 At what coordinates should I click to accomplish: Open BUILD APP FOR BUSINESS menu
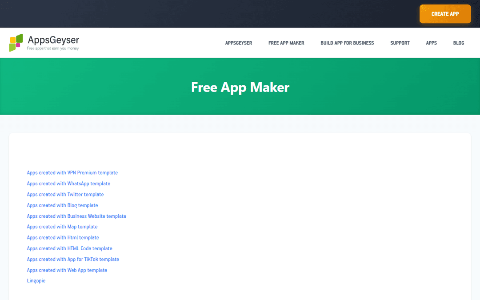coord(347,43)
